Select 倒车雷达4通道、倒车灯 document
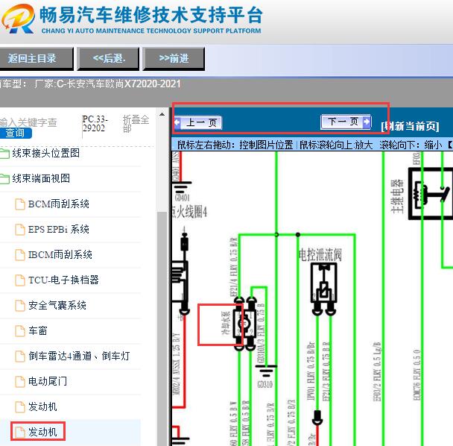 coord(79,356)
